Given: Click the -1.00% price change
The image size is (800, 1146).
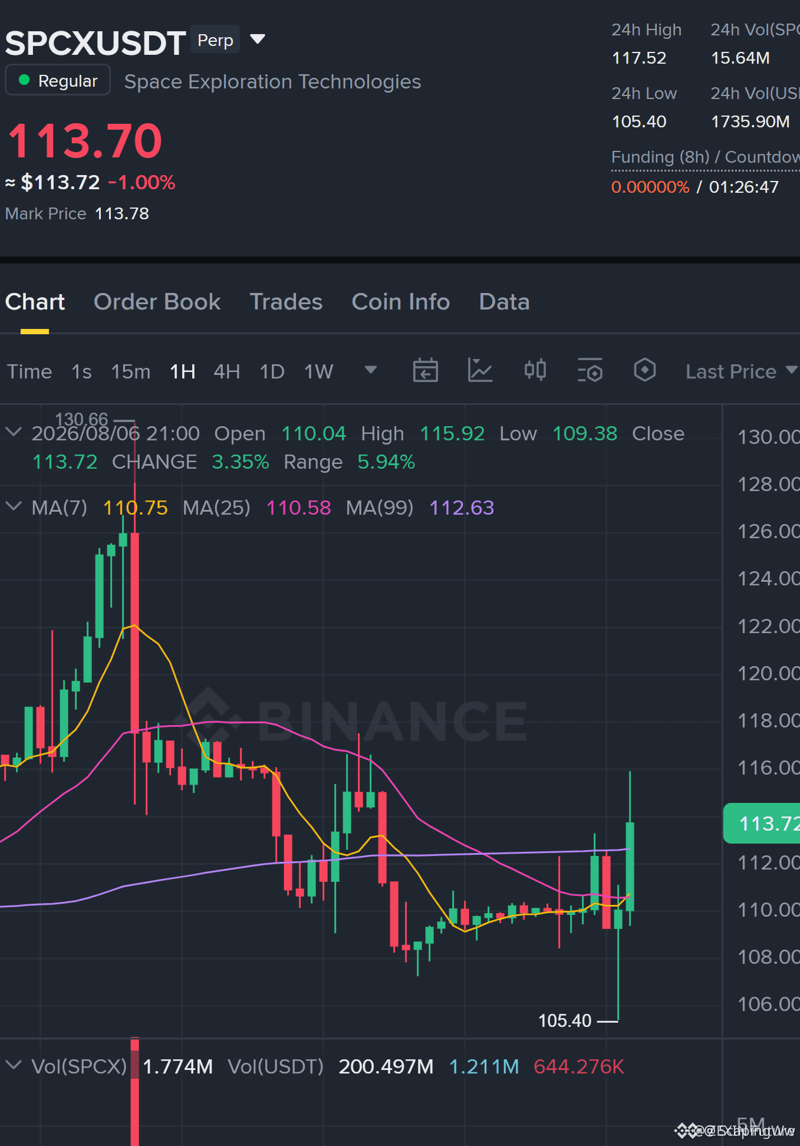Looking at the screenshot, I should point(141,183).
